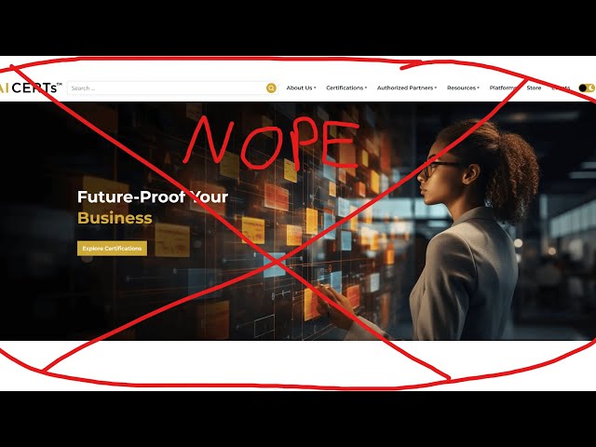Click the AI CERTs logo
596x447 pixels.
click(x=31, y=88)
